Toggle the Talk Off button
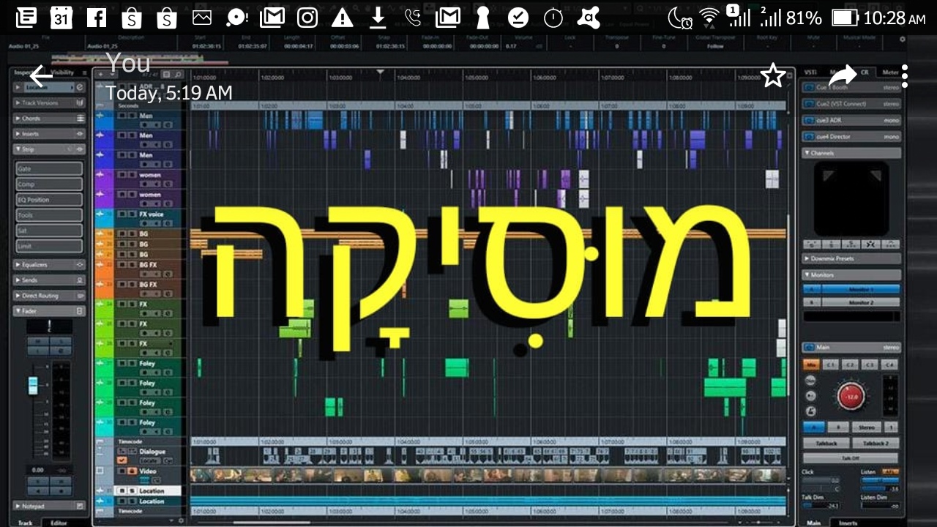937x527 pixels. coord(850,458)
